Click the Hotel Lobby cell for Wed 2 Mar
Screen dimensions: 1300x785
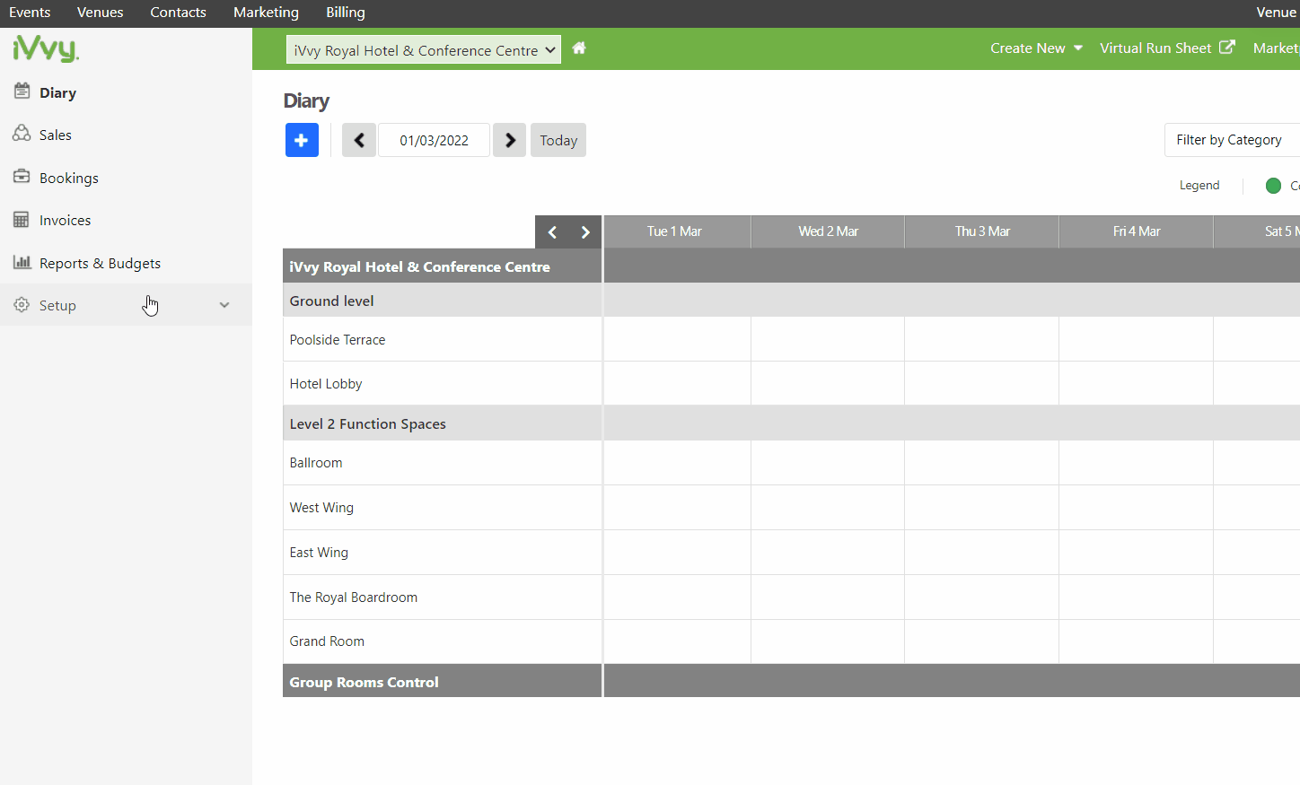click(828, 383)
